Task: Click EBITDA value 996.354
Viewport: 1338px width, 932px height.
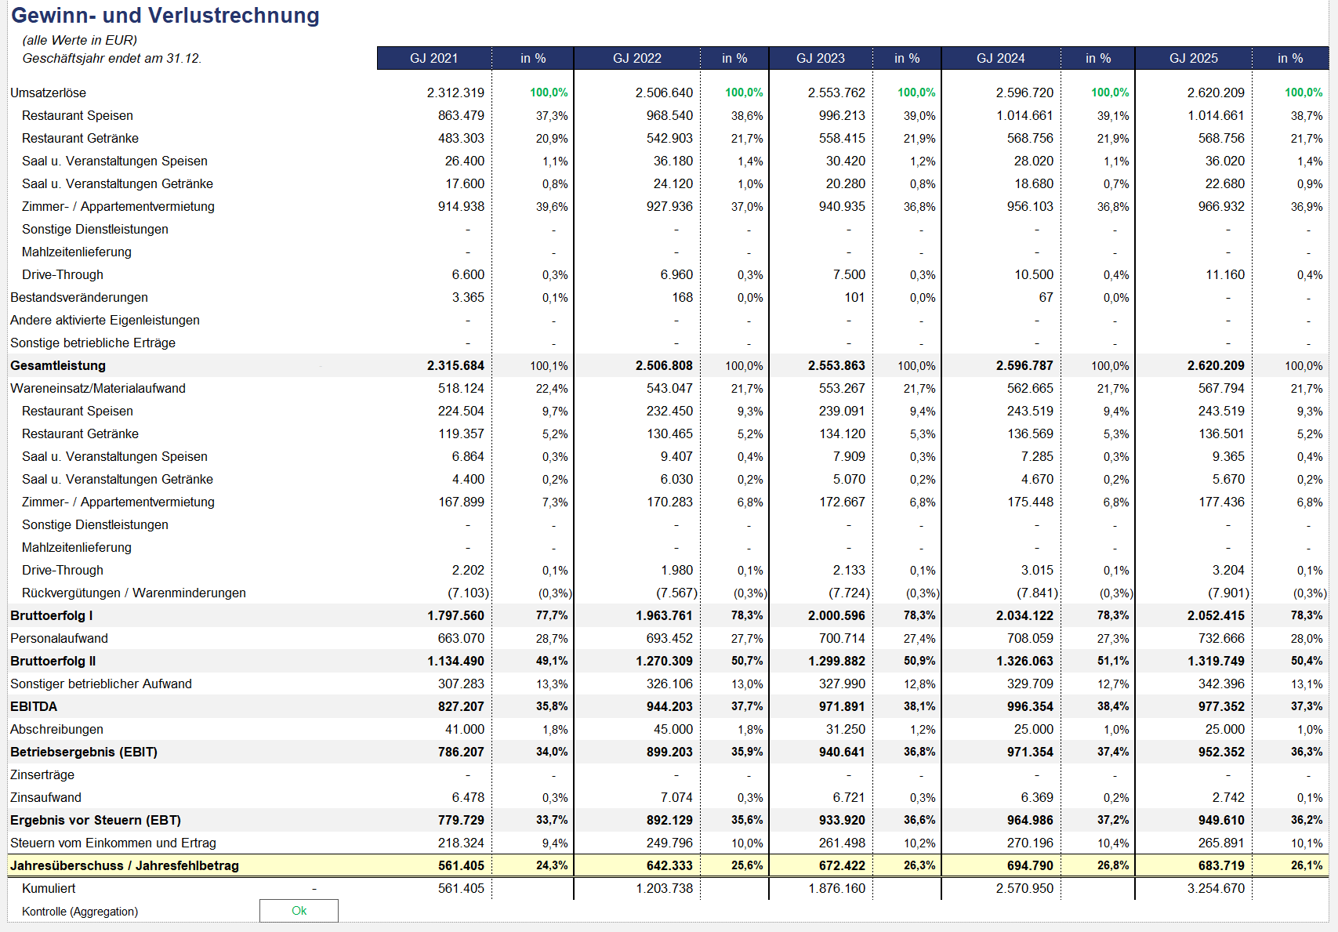Action: click(1030, 706)
